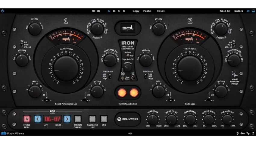256x144 pixels.
Task: Toggle the Auto Byp Host Sync switch
Action: point(123,78)
